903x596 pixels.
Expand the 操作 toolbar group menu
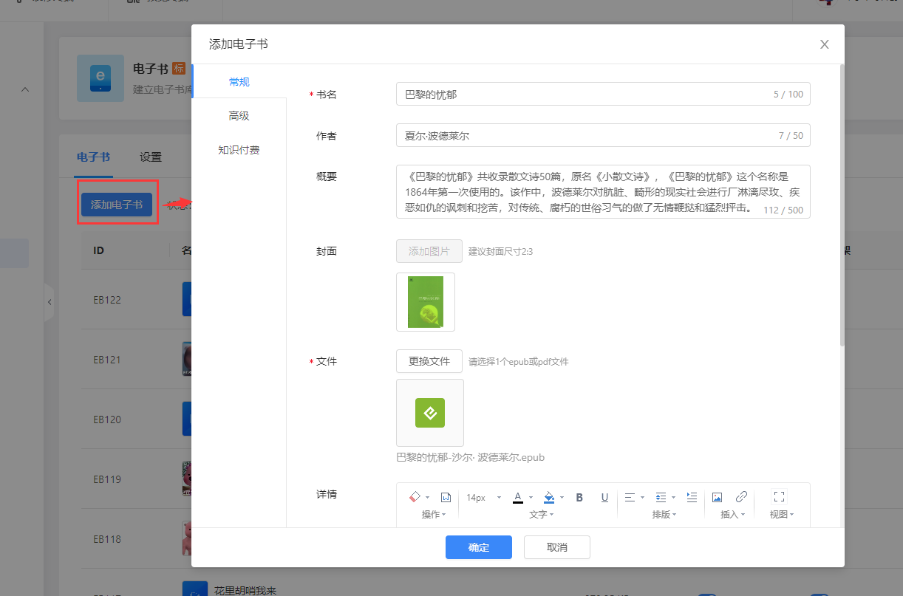434,515
